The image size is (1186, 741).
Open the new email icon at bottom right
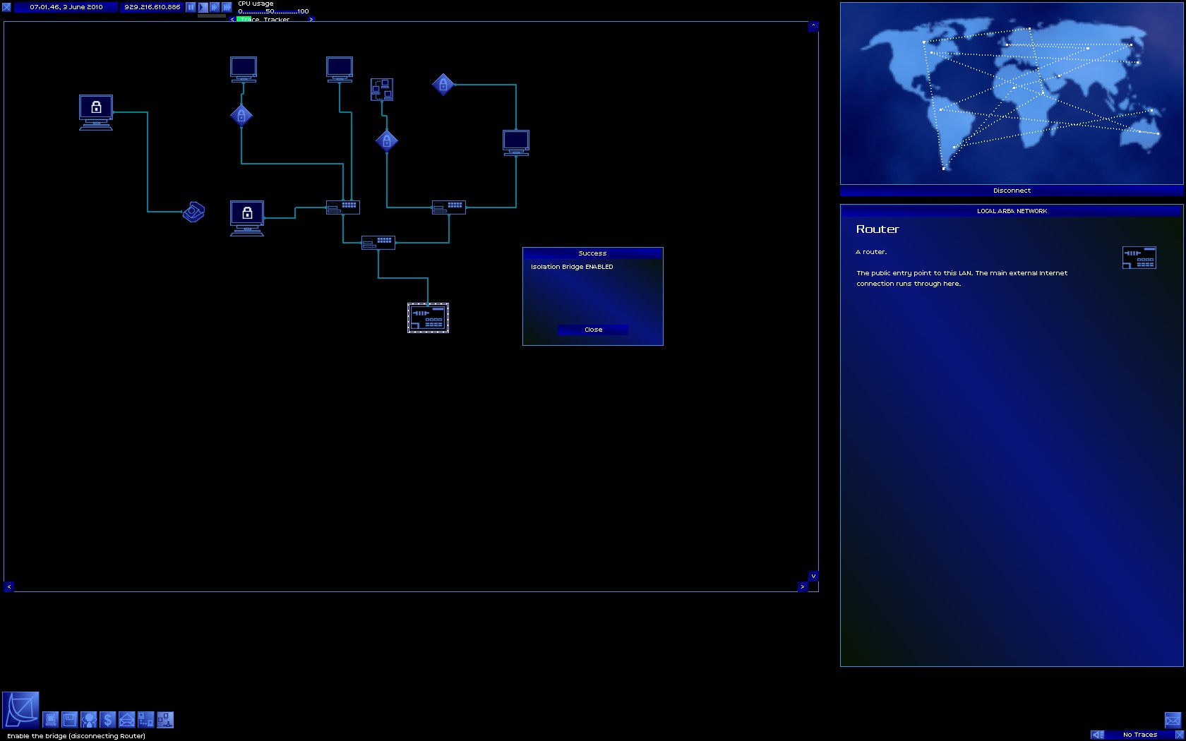tap(1173, 720)
